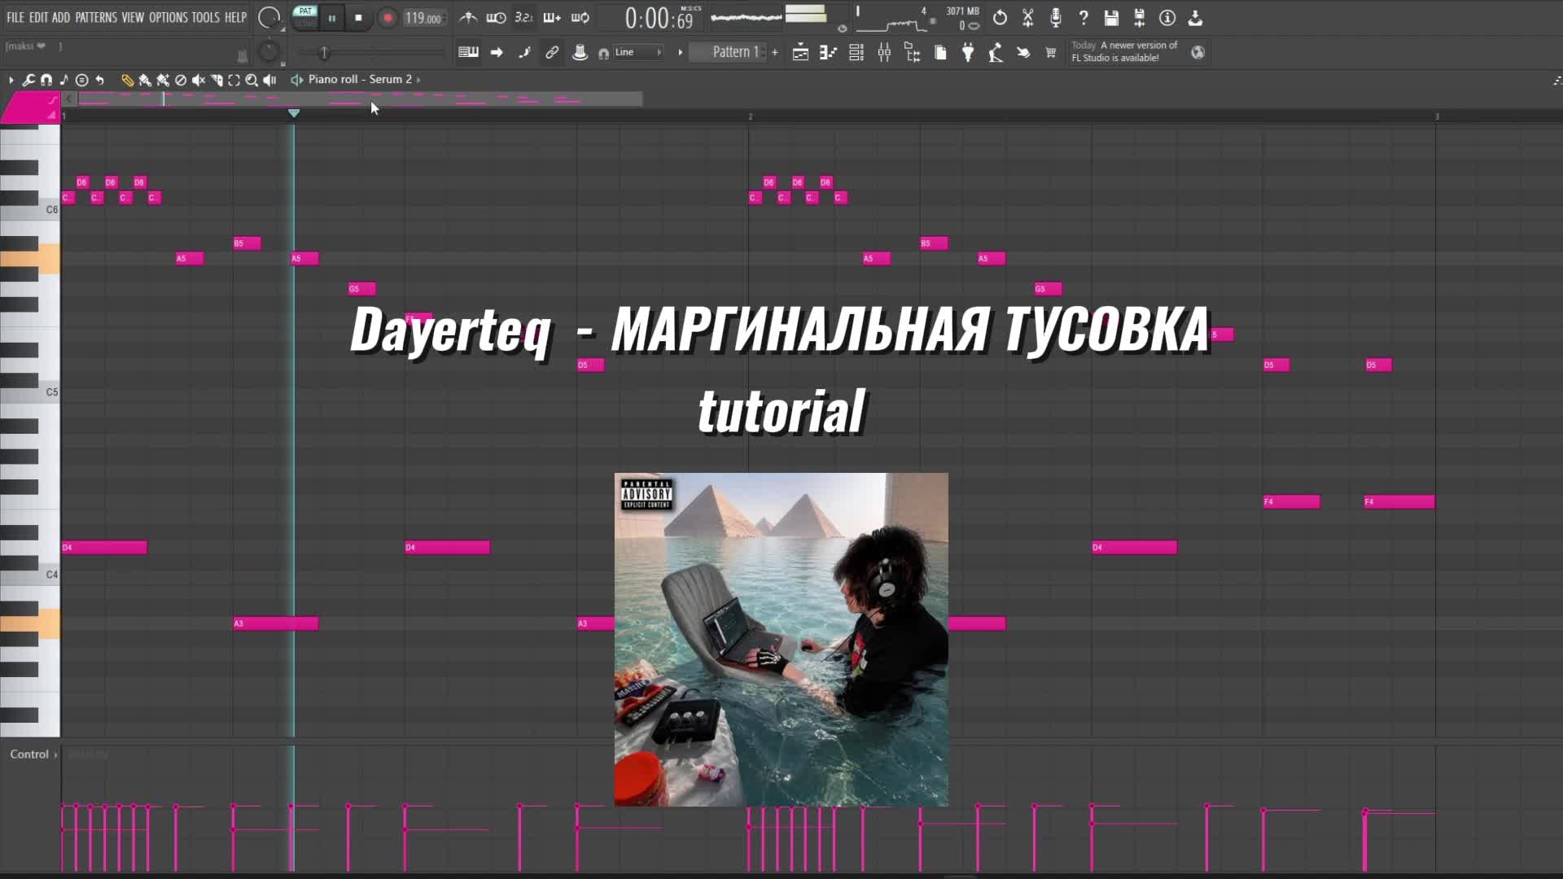Click the piano roll undo arrow icon
1563x879 pixels.
(99, 80)
